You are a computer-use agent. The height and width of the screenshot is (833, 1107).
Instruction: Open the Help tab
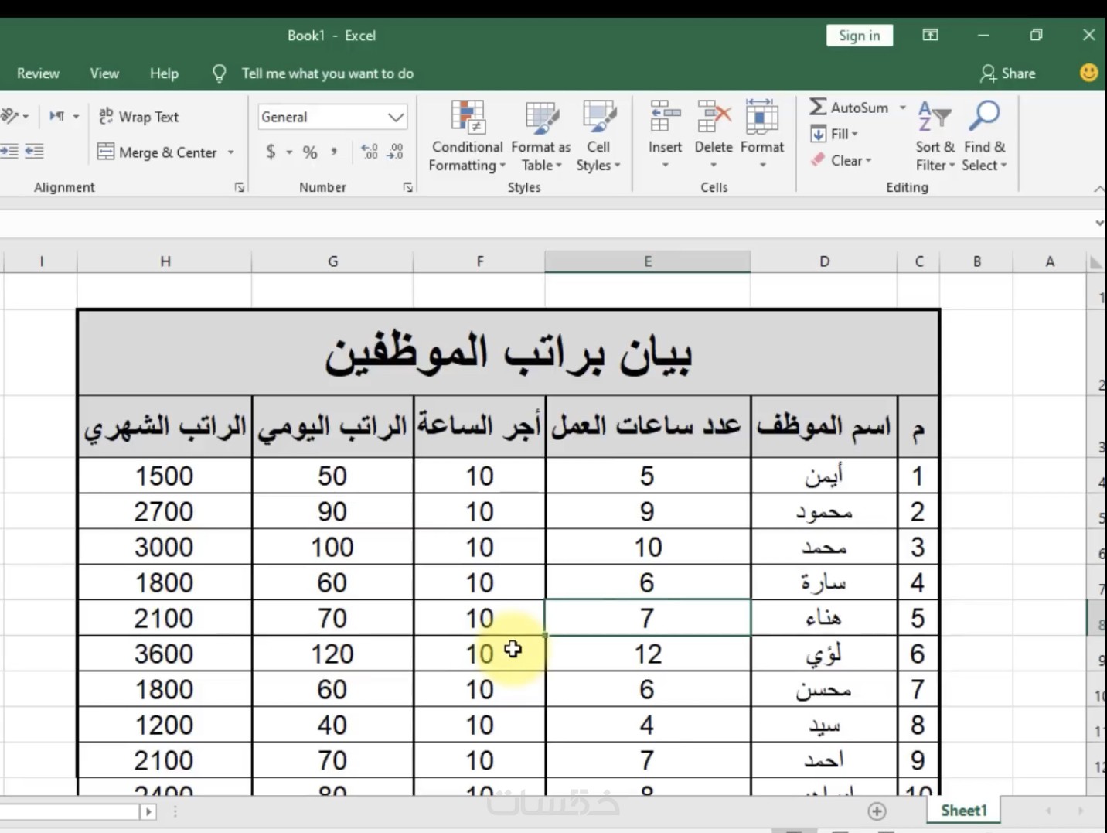click(x=164, y=73)
